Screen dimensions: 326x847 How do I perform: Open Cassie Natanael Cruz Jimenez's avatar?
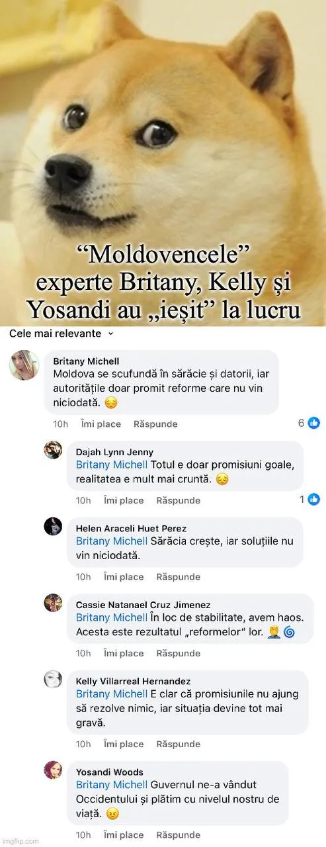tap(53, 602)
